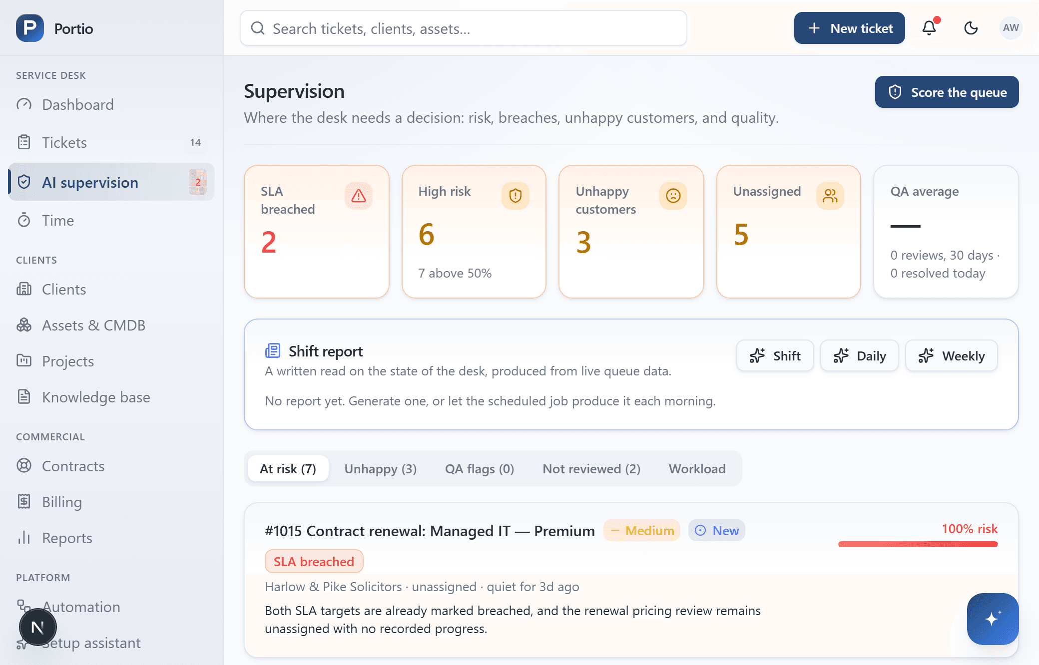Open Automation in the sidebar
1039x665 pixels.
pyautogui.click(x=111, y=607)
